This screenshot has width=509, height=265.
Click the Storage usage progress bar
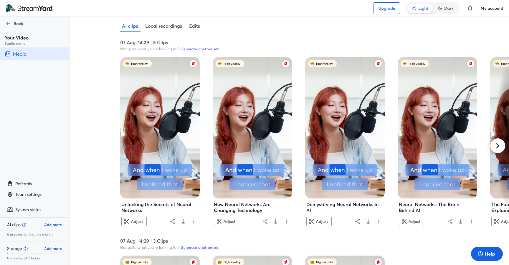point(34,254)
